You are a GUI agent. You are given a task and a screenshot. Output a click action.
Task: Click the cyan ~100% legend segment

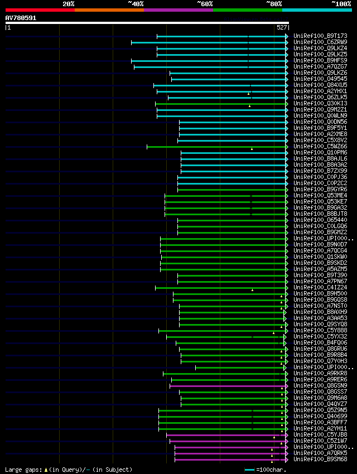coord(317,10)
